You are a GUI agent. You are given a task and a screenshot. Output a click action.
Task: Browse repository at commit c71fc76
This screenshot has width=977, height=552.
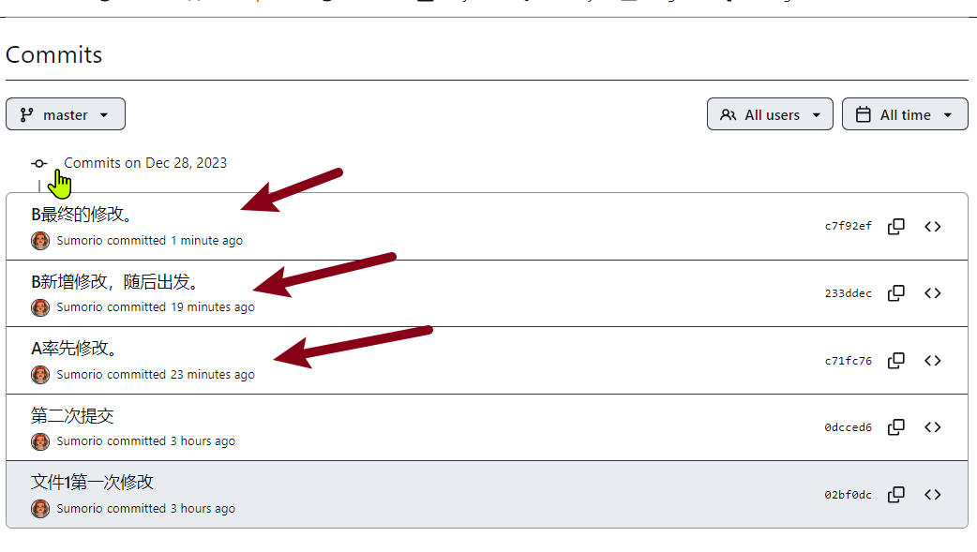tap(933, 361)
